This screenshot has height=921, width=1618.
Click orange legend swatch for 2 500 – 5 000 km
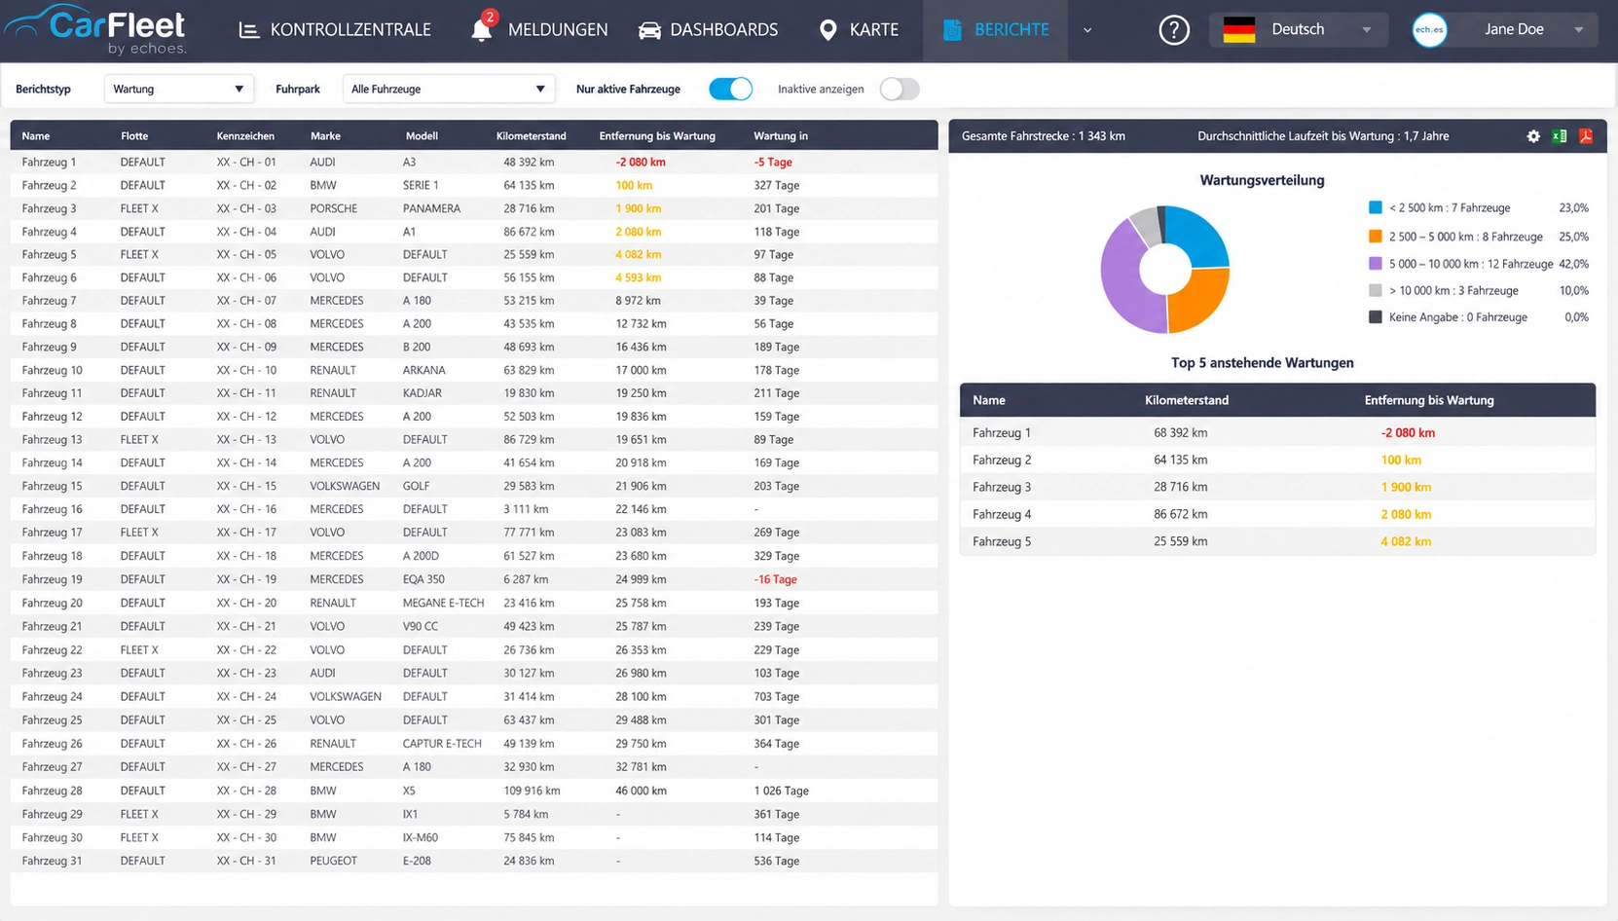(1376, 236)
